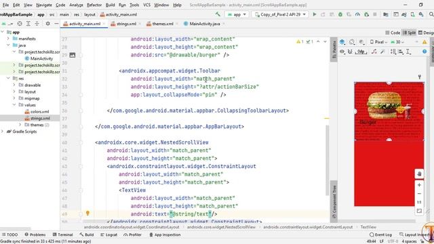Open the API 30 version dropdown
Viewport: 434px width, 244px height.
[397, 42]
